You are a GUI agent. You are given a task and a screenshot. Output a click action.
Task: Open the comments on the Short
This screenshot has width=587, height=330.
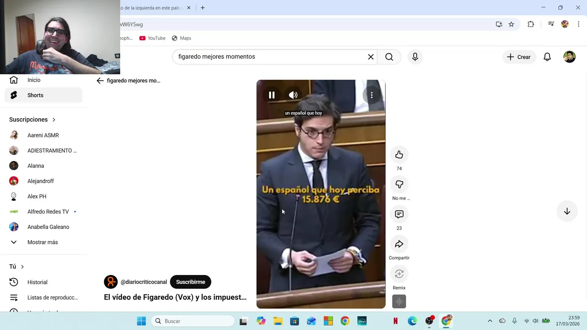coord(399,214)
